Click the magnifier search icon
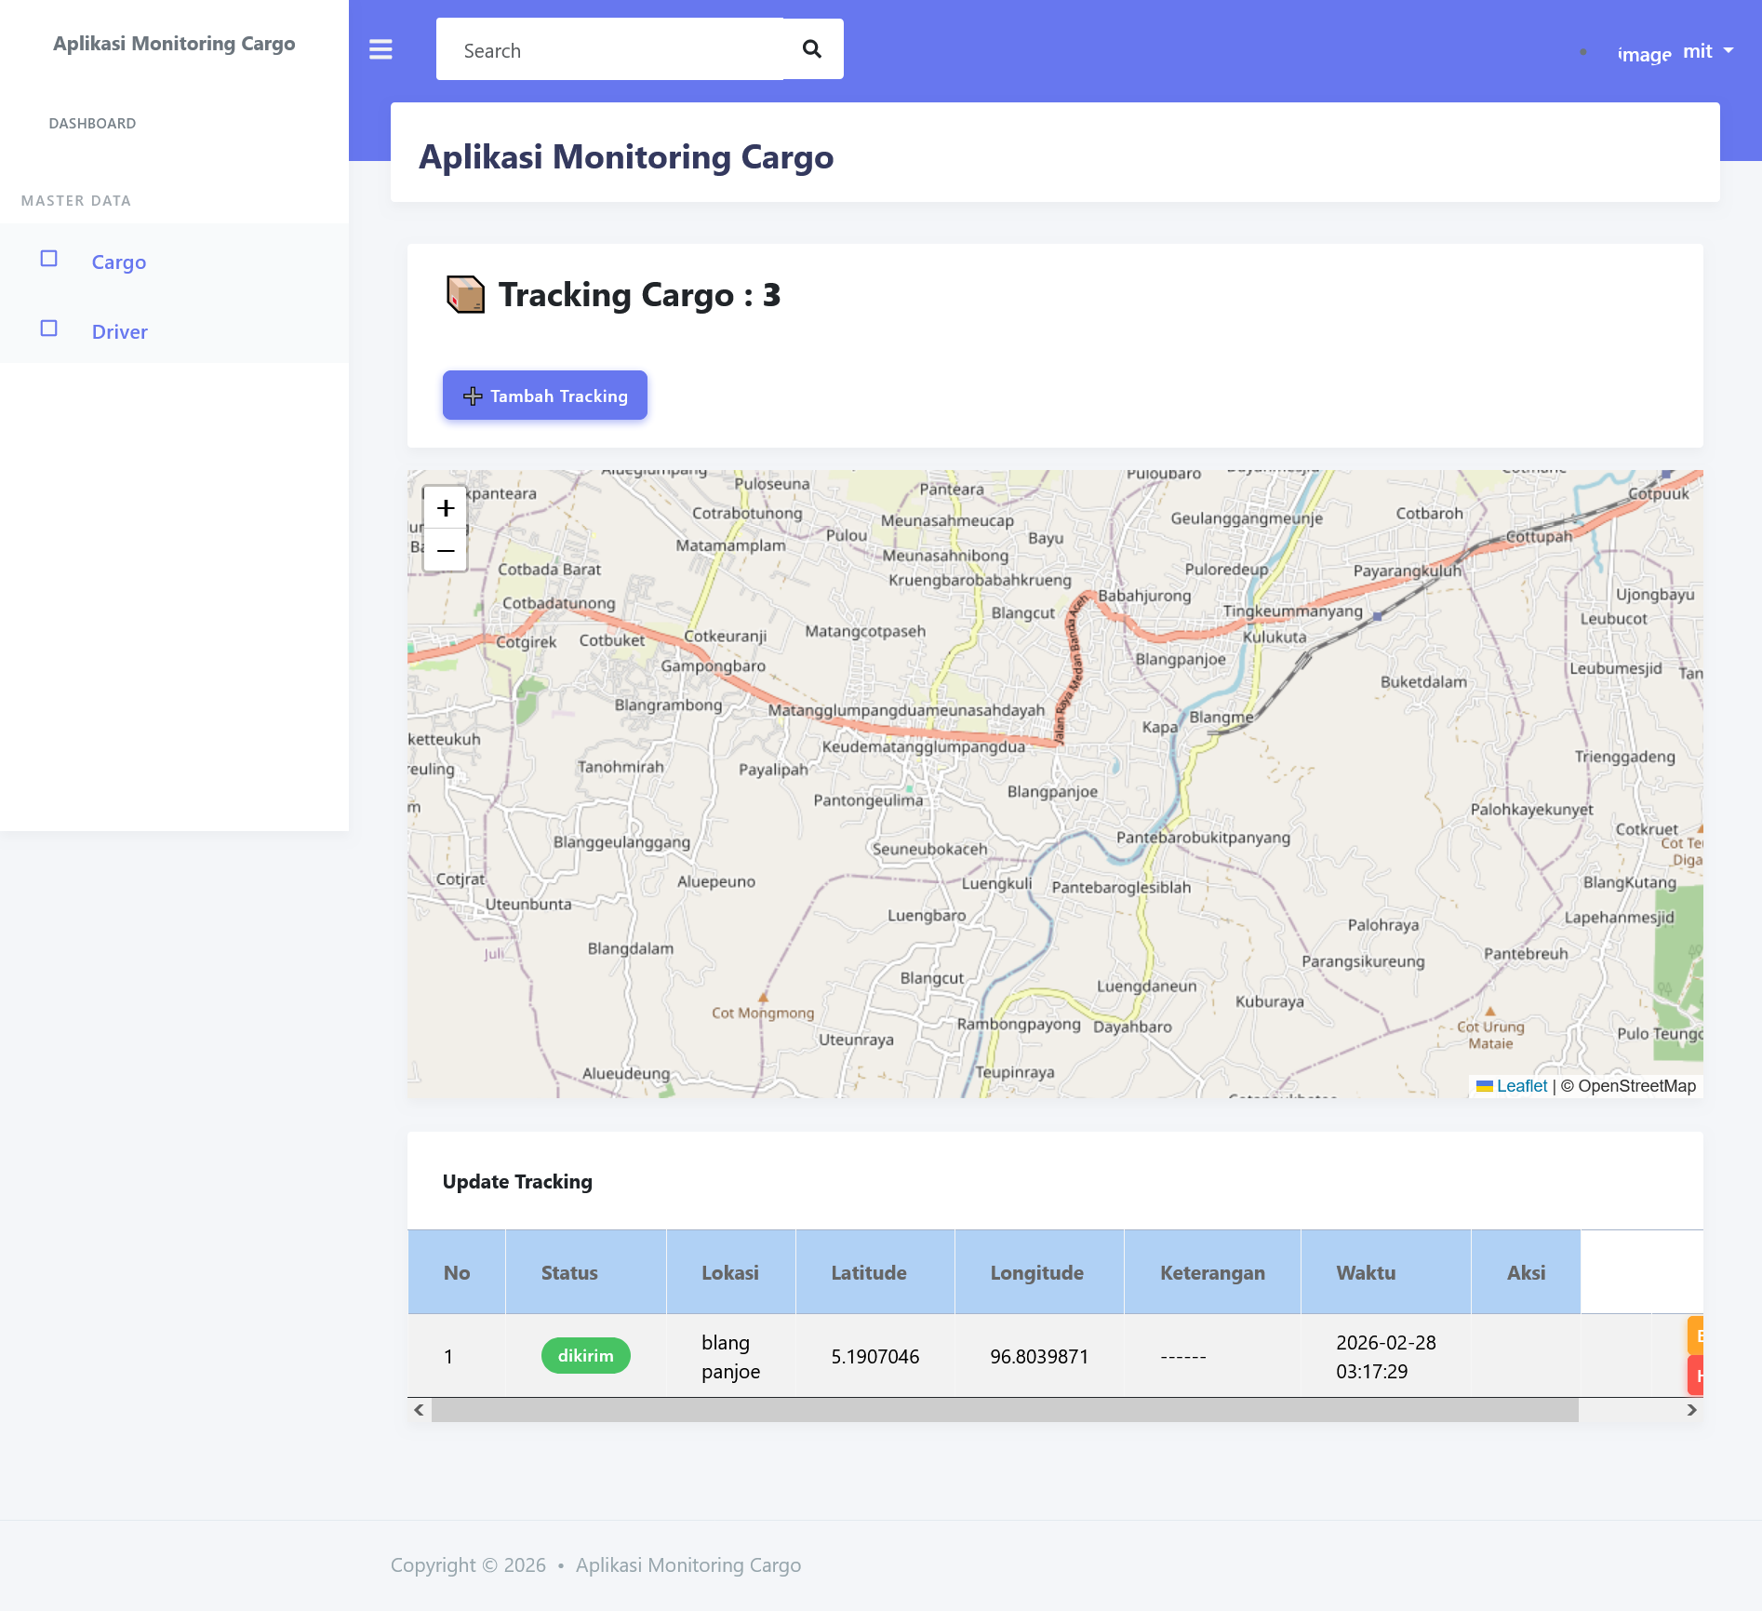This screenshot has height=1611, width=1762. [x=812, y=49]
